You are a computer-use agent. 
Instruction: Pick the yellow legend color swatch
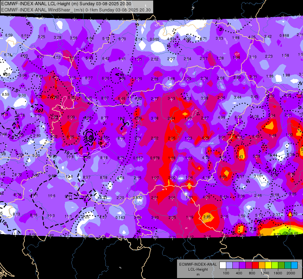point(268,265)
